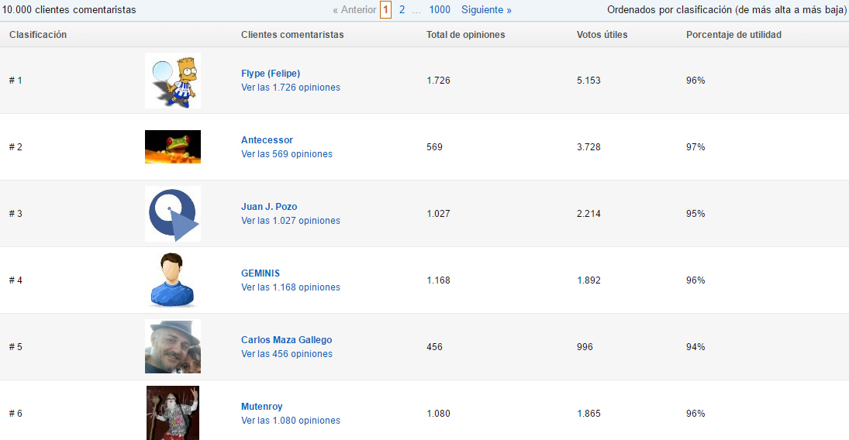Screen dimensions: 849x440
Task: Jump to page 1000 of the ranking
Action: pyautogui.click(x=439, y=10)
